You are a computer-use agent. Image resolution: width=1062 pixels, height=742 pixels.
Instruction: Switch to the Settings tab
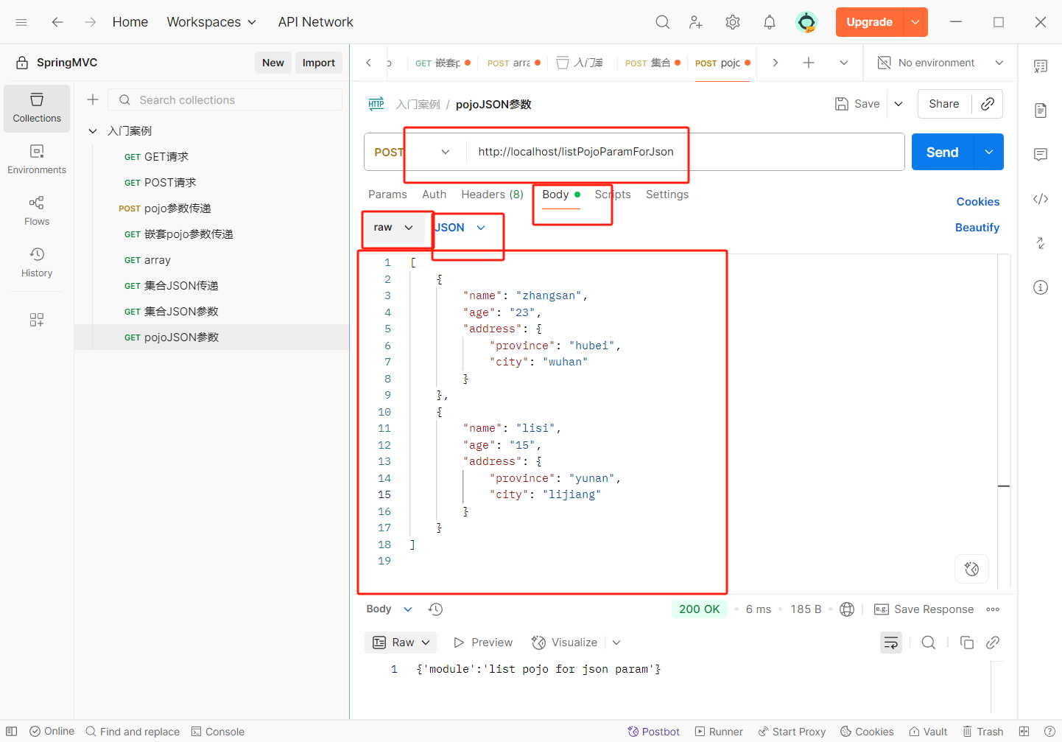coord(667,195)
